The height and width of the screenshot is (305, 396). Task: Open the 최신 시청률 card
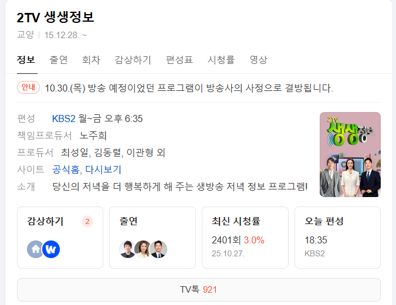[245, 238]
